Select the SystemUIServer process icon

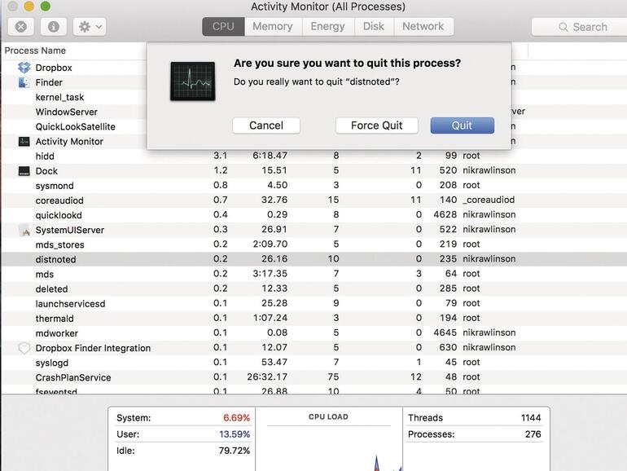(x=24, y=230)
